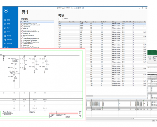The width and height of the screenshot is (157, 127).
Task: Sort by Design voltage column header
Action: [x=85, y=22]
